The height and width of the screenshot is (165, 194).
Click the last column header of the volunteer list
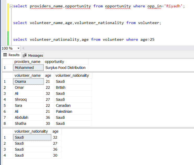pyautogui.click(x=73, y=75)
